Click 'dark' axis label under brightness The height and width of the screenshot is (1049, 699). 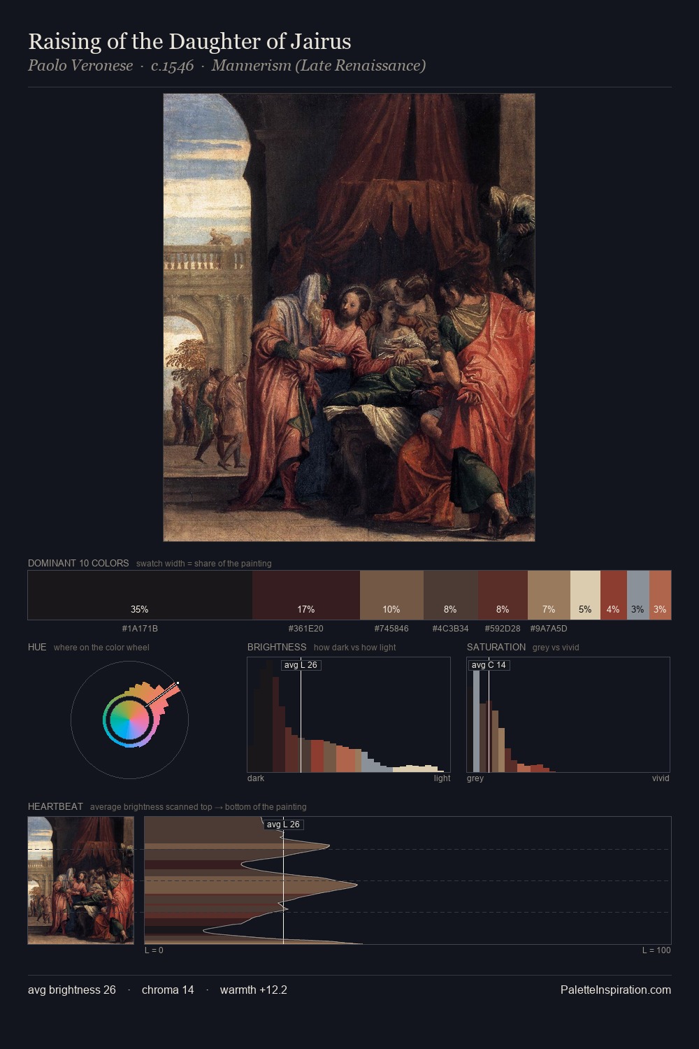[256, 778]
